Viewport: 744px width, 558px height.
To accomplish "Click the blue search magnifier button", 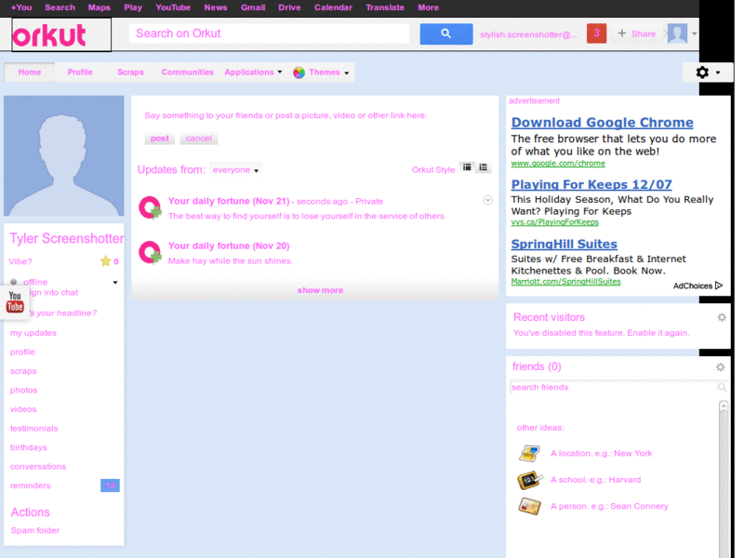I will [446, 33].
